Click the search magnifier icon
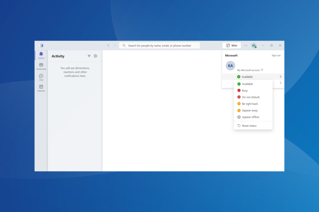319x212 pixels. [x=124, y=46]
